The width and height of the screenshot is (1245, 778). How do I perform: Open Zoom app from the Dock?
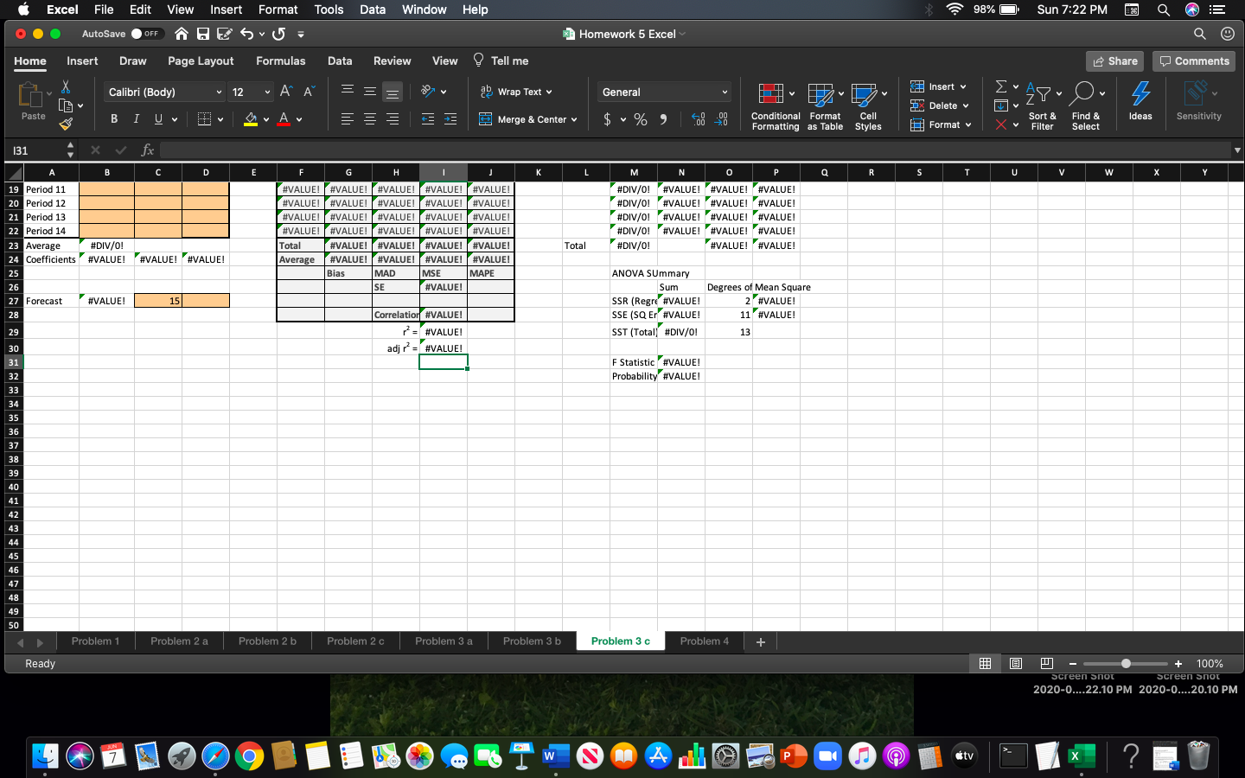click(827, 756)
